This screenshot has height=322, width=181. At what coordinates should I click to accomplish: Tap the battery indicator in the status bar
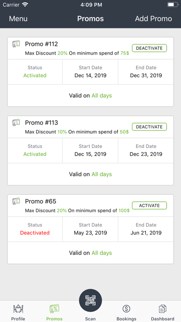(x=173, y=5)
